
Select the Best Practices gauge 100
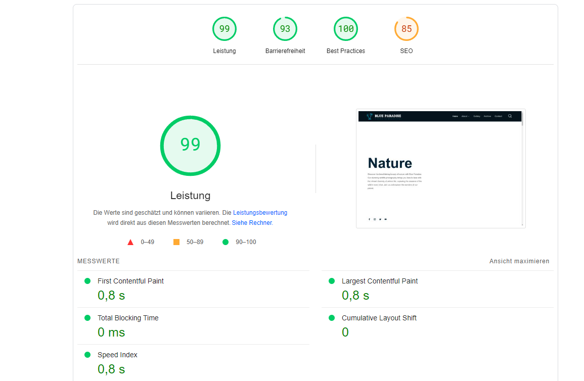coord(346,29)
